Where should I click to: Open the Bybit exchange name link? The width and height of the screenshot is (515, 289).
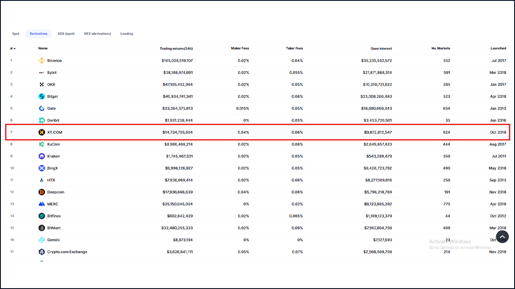52,73
